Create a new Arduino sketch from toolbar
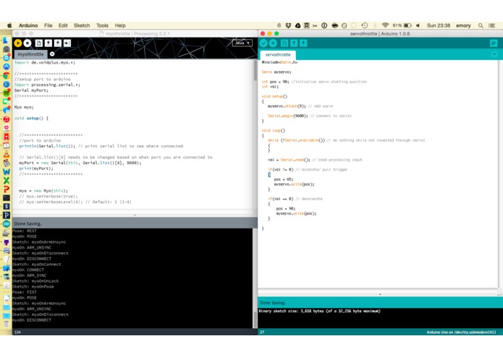The image size is (503, 357). coord(284,43)
